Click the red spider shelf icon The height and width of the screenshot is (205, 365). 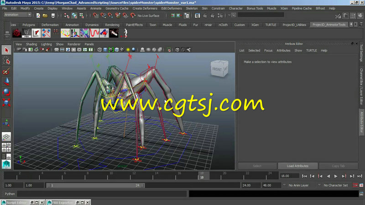[17, 33]
